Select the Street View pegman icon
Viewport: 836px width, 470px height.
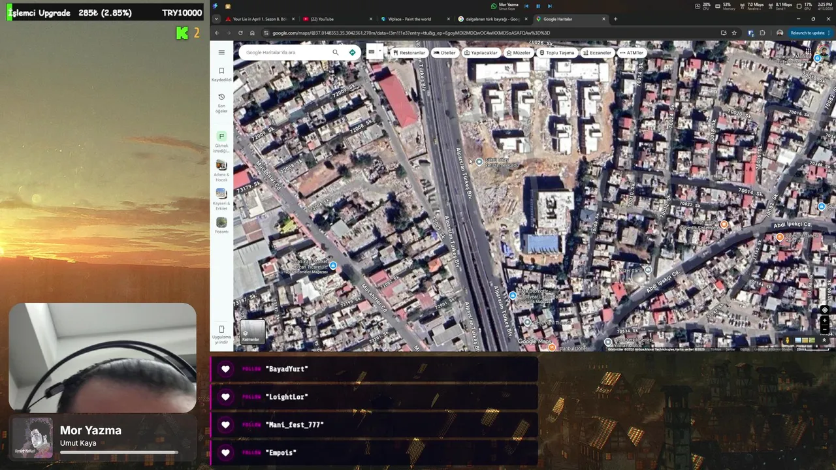[787, 340]
